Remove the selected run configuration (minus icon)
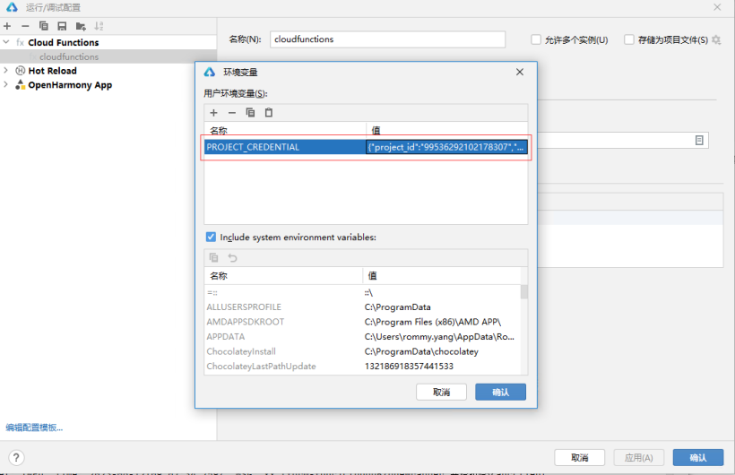 (x=25, y=26)
